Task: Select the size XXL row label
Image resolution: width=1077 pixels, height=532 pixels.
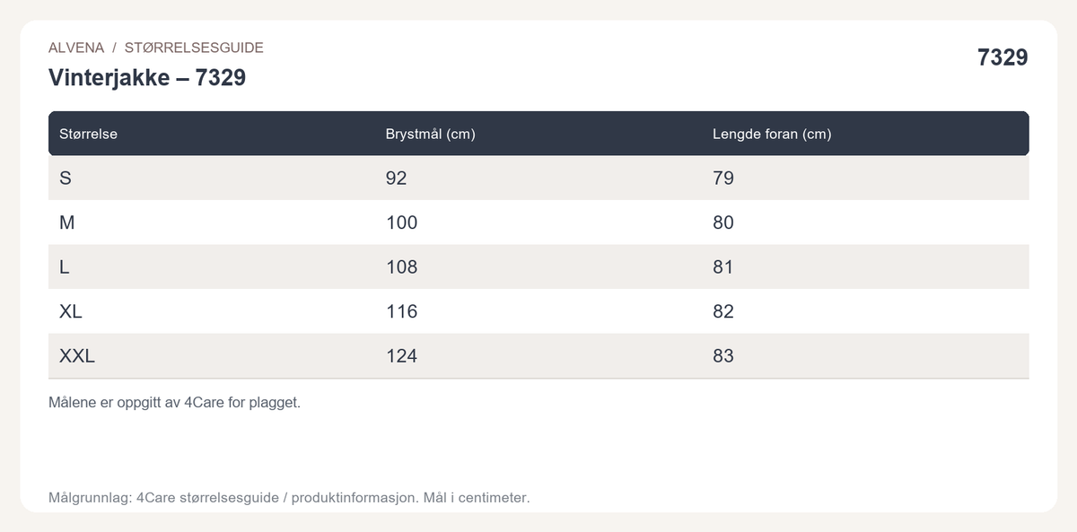Action: click(76, 356)
